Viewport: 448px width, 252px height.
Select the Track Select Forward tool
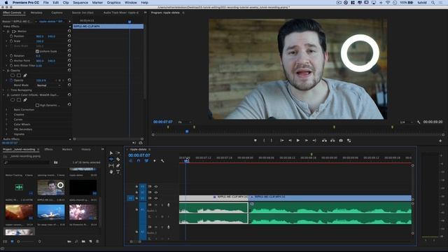pos(118,153)
